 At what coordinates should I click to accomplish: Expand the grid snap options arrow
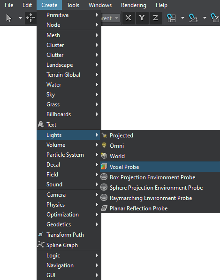pyautogui.click(x=182, y=18)
